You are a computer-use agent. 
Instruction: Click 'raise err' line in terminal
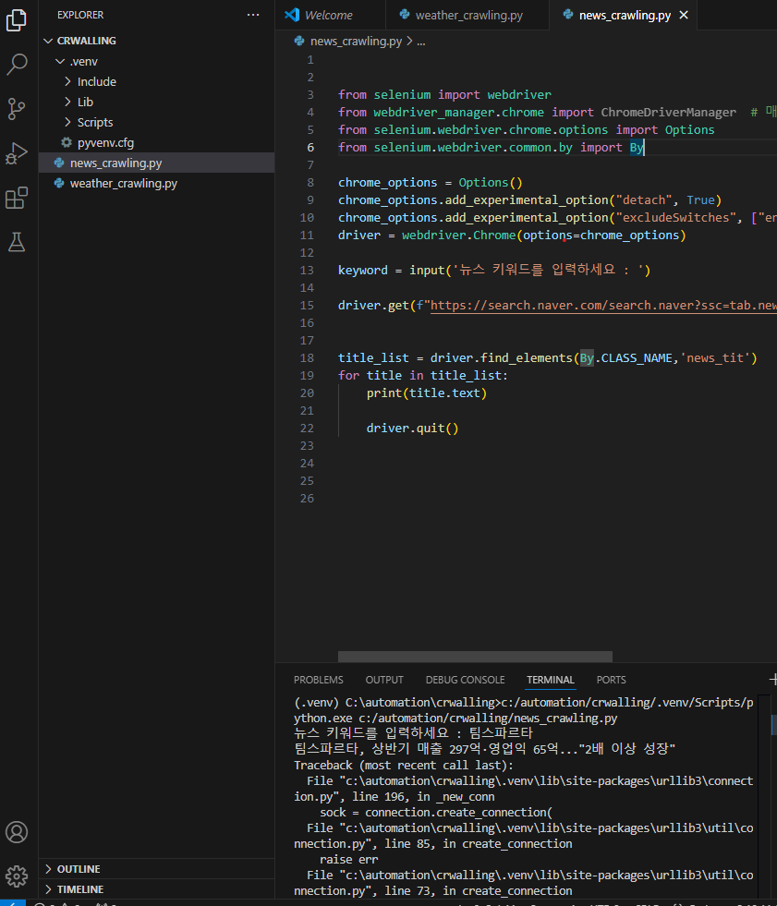[348, 859]
